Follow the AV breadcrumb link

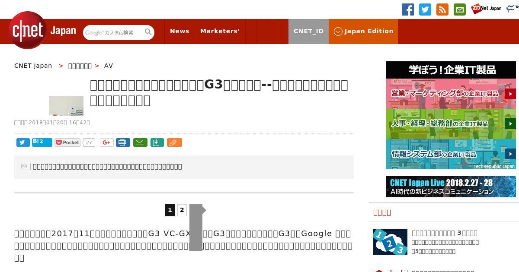[109, 66]
